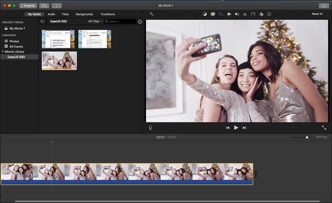Open the browser settings gear menu

point(140,21)
